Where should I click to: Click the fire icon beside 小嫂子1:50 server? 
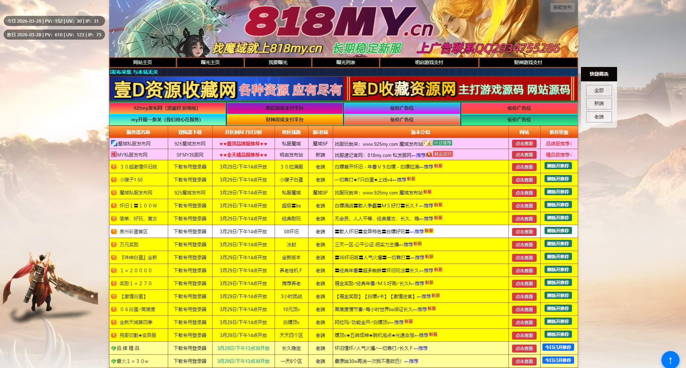[x=113, y=180]
